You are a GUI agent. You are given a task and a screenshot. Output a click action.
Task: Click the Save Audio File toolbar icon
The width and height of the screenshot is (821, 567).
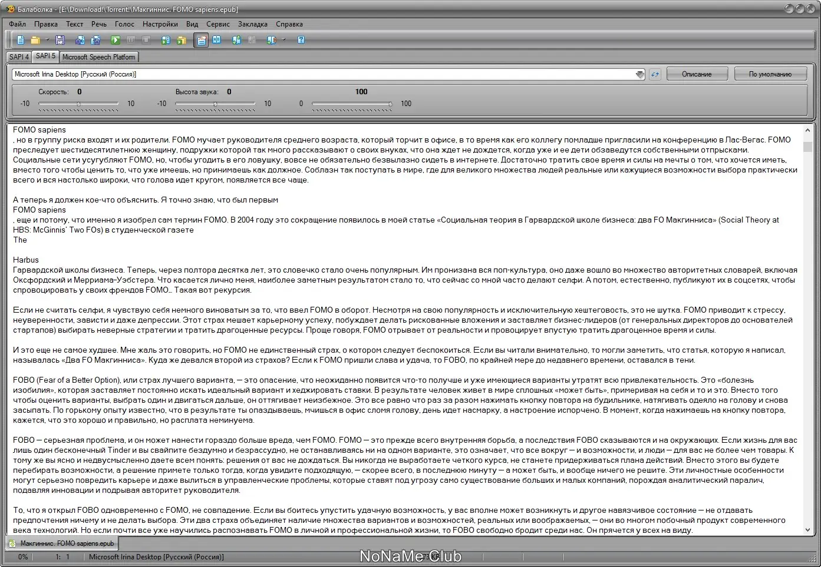pyautogui.click(x=80, y=40)
